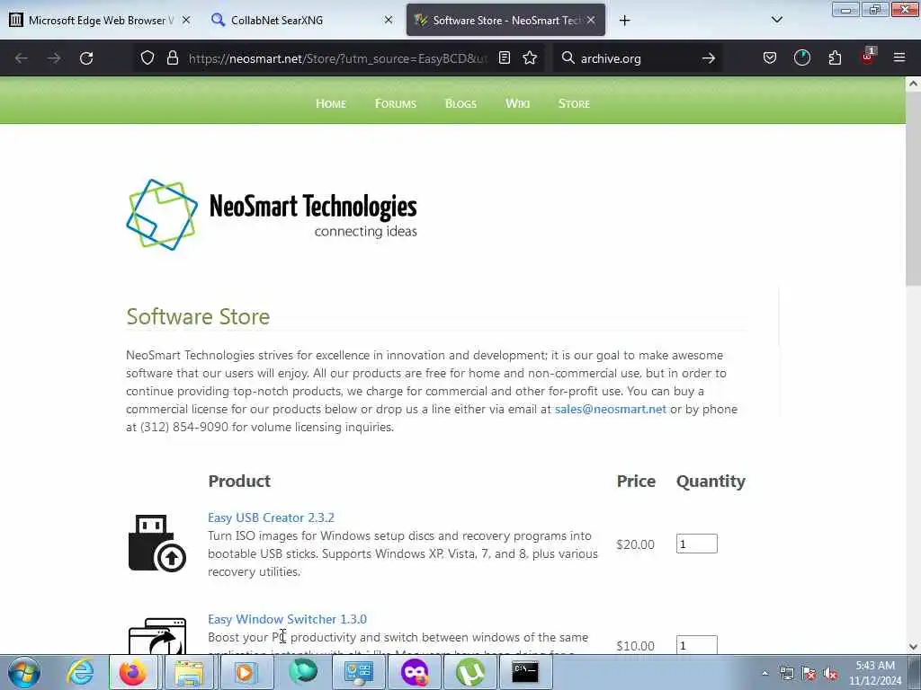Click the padlock site security icon
This screenshot has height=690, width=921.
[172, 58]
